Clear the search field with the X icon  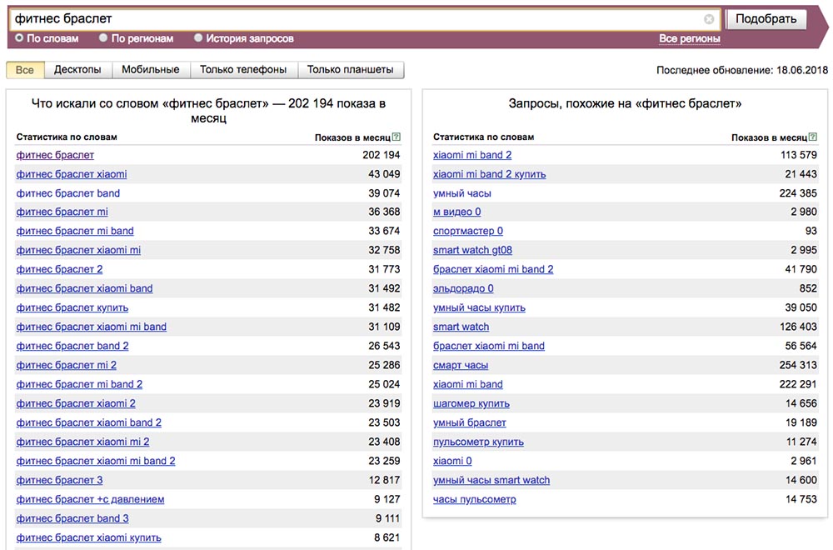tap(709, 19)
